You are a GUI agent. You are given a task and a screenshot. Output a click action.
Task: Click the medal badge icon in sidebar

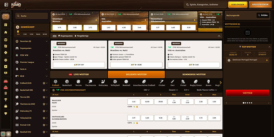(6, 93)
